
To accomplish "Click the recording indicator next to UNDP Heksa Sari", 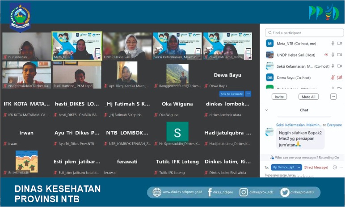I will coord(326,55).
